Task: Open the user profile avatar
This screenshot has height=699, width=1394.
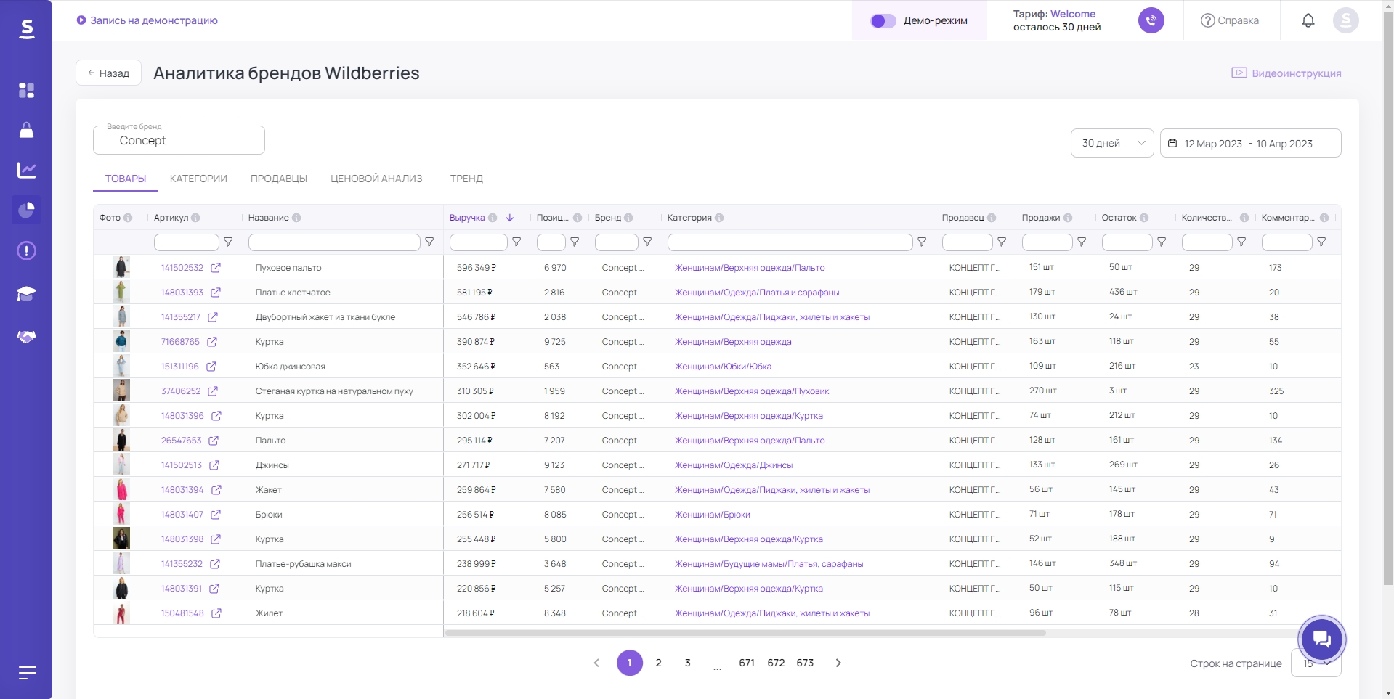Action: (x=1346, y=20)
